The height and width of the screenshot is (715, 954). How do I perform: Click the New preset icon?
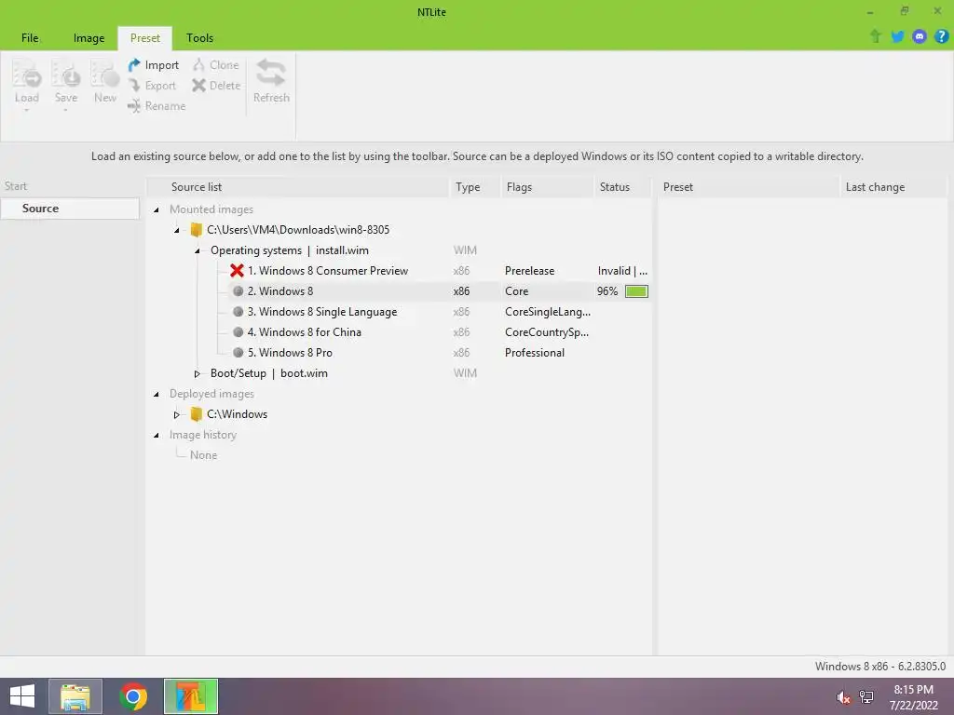pyautogui.click(x=104, y=74)
